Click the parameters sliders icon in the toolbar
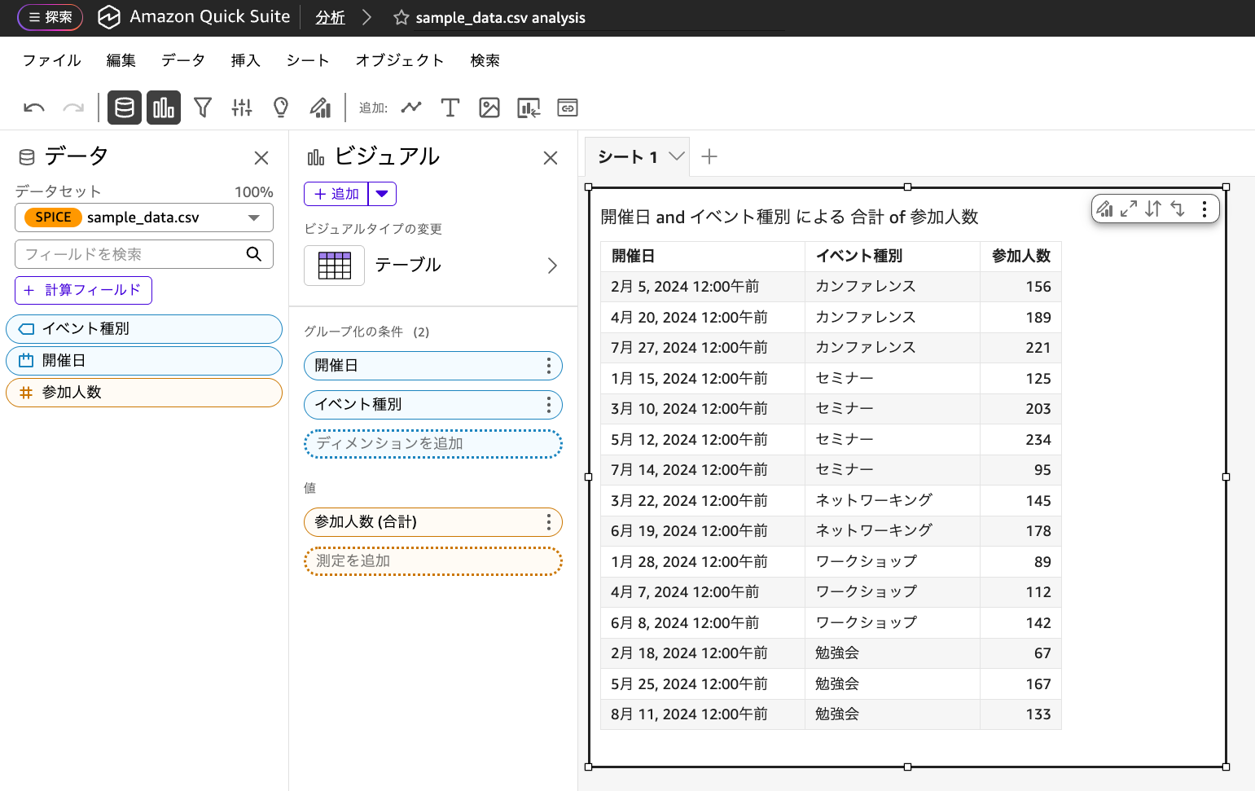1255x791 pixels. [241, 107]
